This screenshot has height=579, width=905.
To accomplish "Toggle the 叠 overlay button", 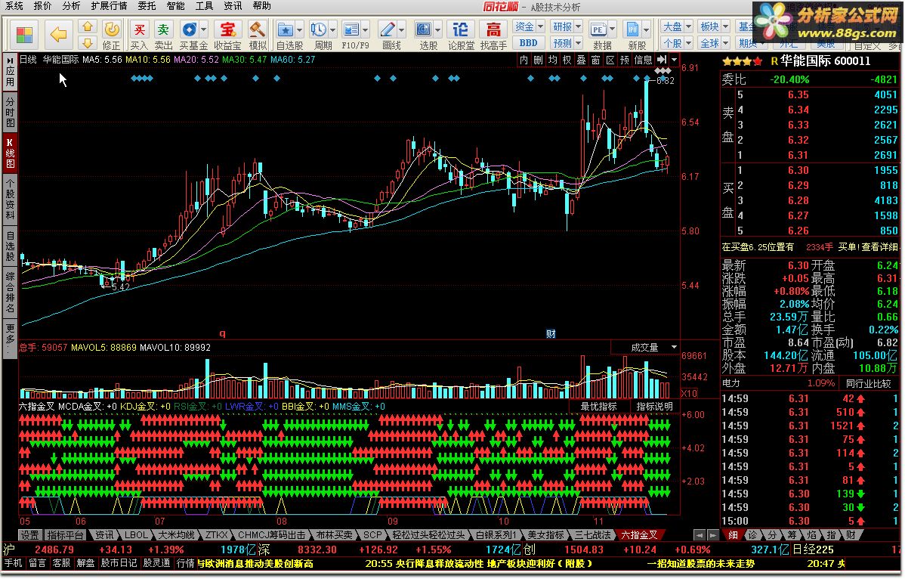I will click(x=581, y=60).
